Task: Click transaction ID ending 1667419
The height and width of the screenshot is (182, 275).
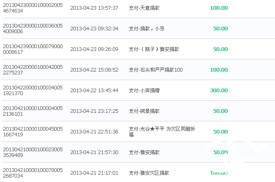Action: point(33,132)
